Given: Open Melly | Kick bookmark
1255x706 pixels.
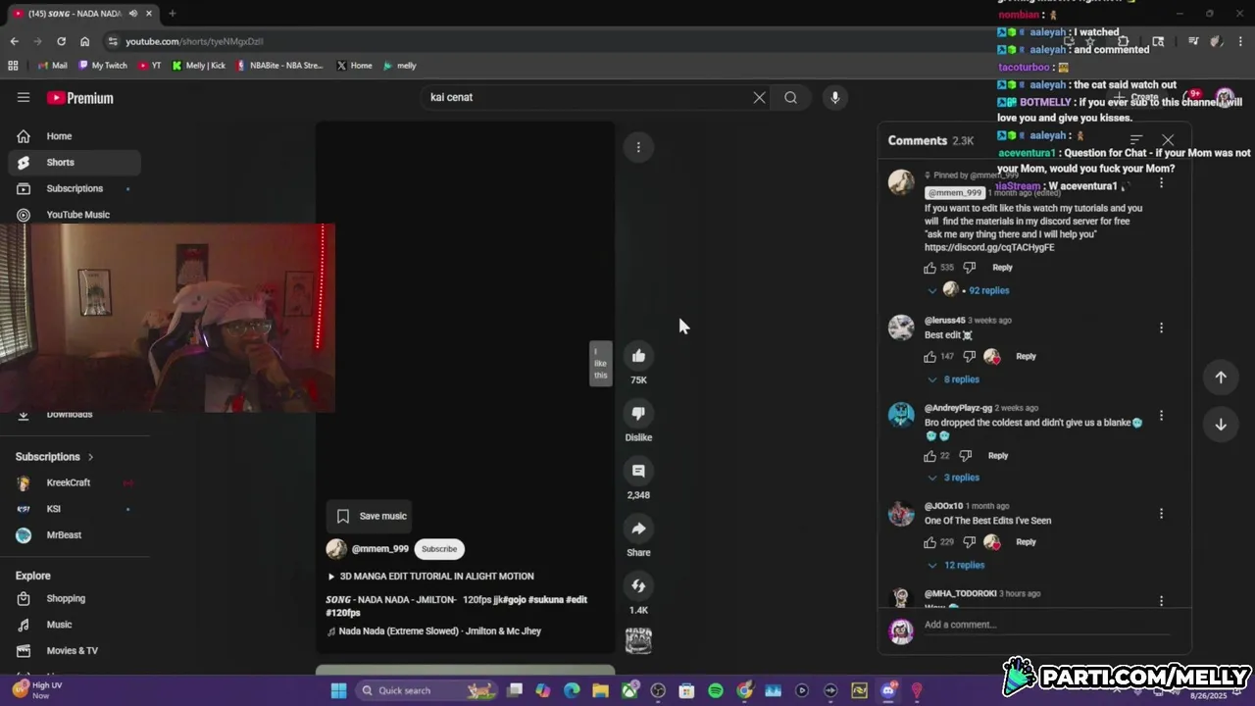Looking at the screenshot, I should pos(198,66).
